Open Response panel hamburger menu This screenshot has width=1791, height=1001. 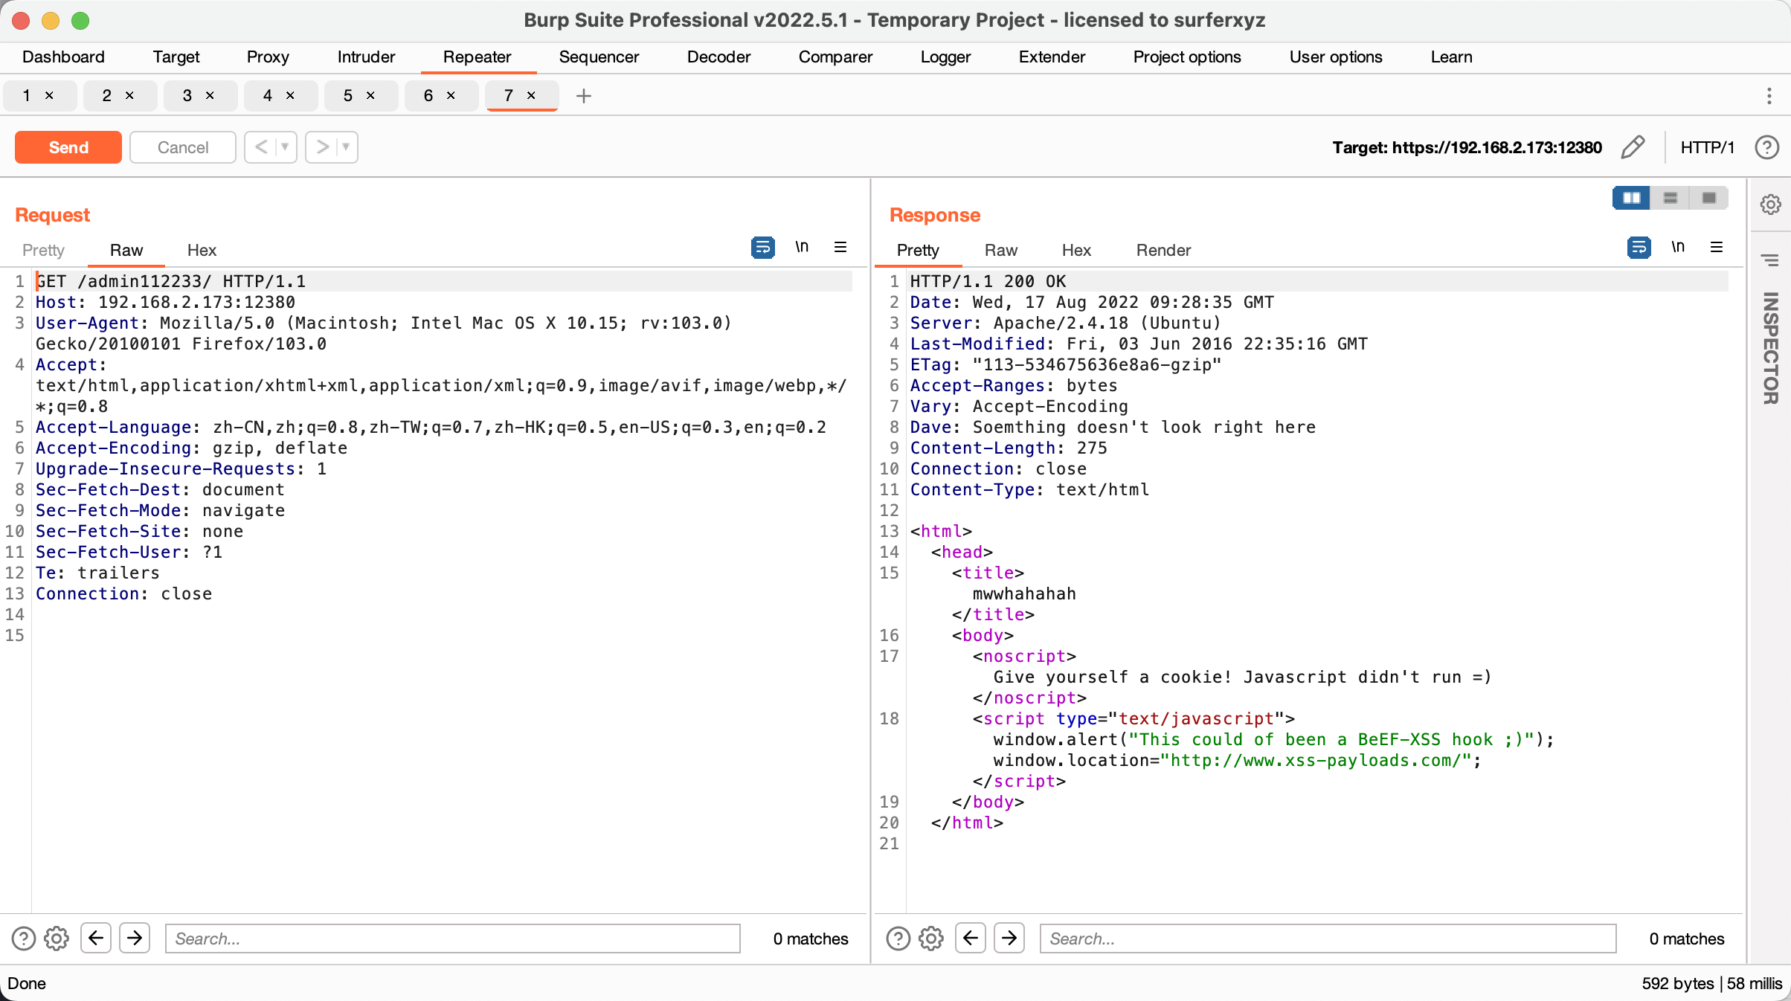[x=1717, y=247]
